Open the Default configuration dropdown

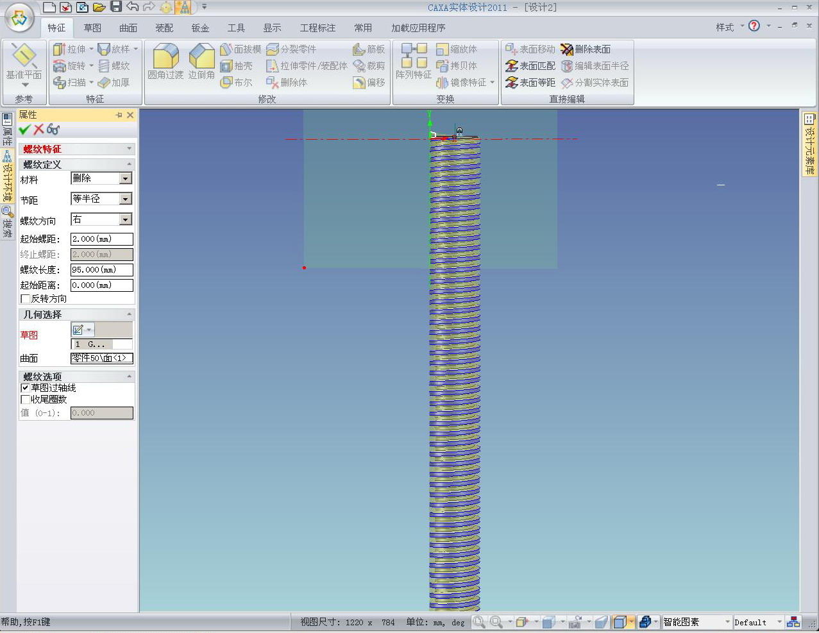click(779, 622)
